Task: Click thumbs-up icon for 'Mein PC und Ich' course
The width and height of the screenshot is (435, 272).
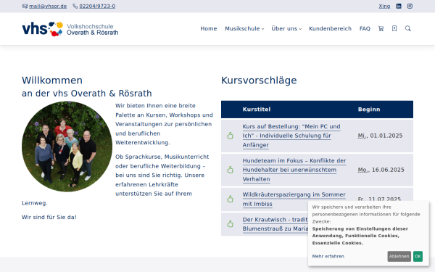Action: pos(230,136)
